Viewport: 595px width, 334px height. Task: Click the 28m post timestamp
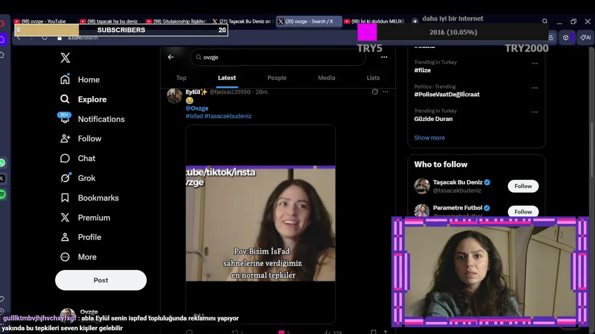point(262,92)
